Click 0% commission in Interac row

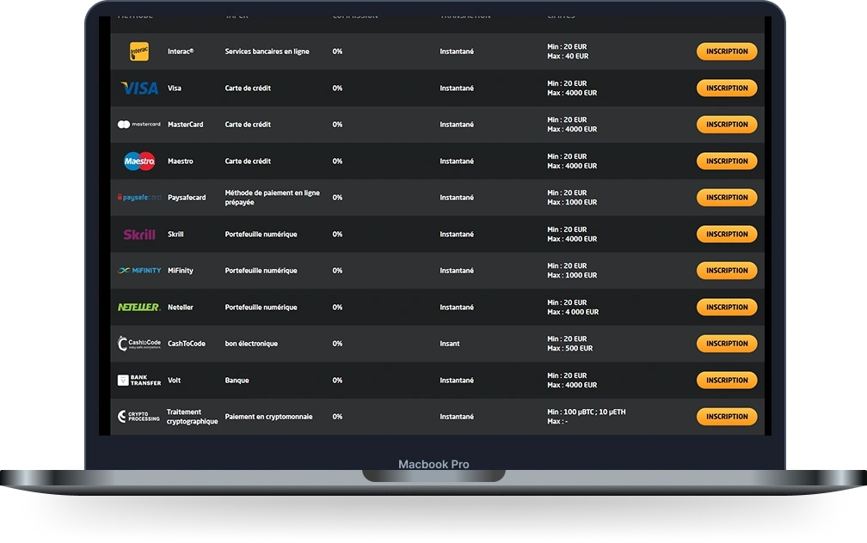tap(337, 52)
